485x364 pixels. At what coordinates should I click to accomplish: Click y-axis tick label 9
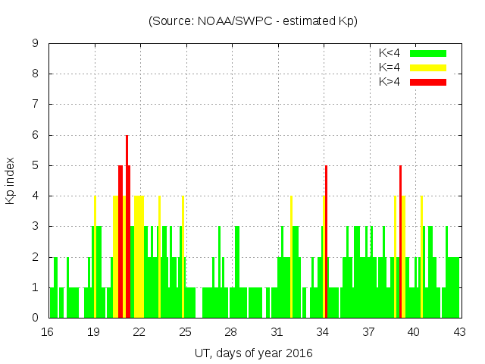click(x=35, y=44)
